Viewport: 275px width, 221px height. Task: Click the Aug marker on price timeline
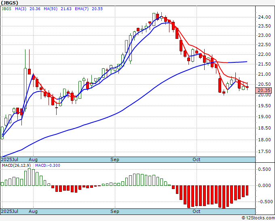tap(33, 159)
